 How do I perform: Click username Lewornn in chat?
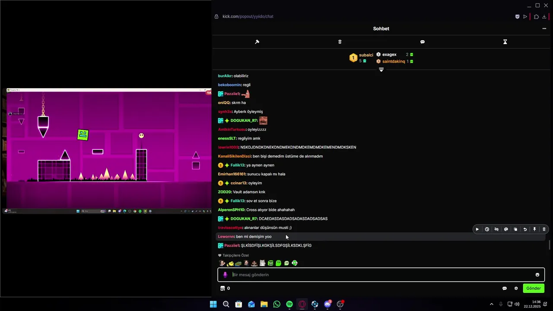click(x=226, y=237)
